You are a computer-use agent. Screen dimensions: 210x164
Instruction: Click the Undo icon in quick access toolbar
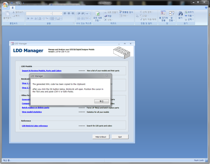click(x=12, y=3)
